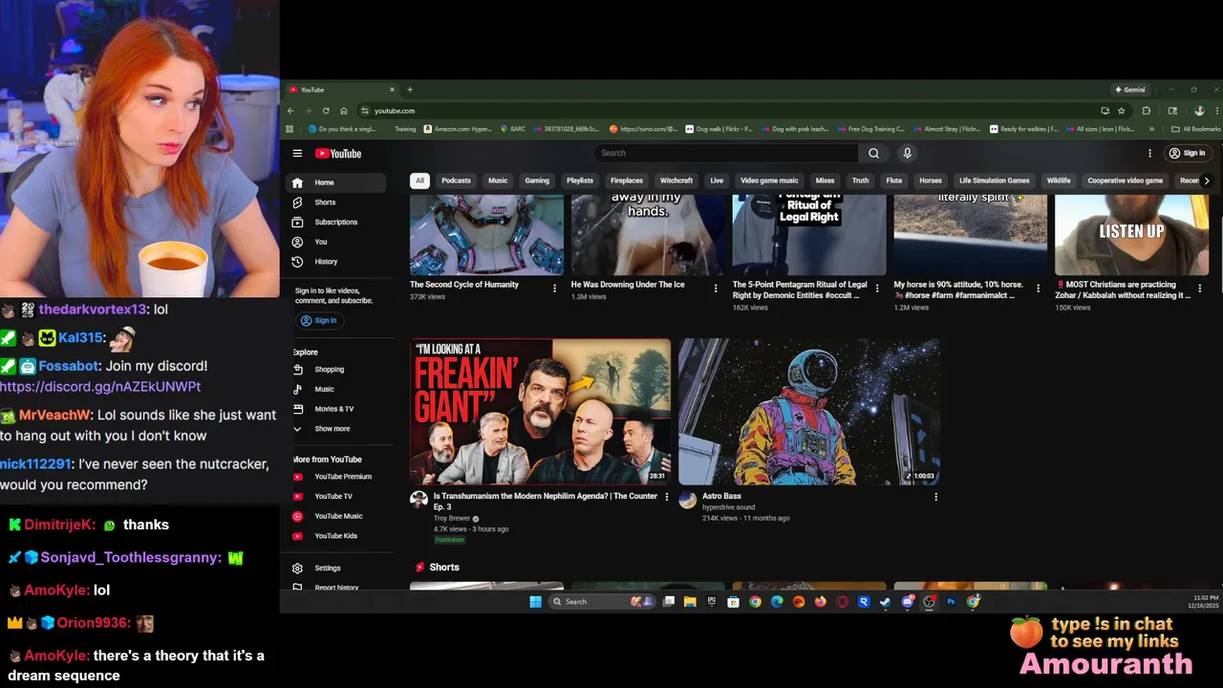Select the All filter chip
Viewport: 1223px width, 688px height.
click(418, 181)
